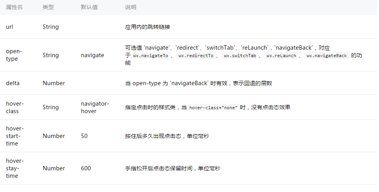Click the String type in url row
Viewport: 379px width, 192px height.
[51, 27]
